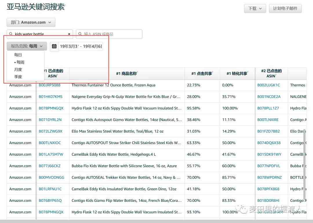Click the magnifier icon in the keyword search box

point(11,34)
